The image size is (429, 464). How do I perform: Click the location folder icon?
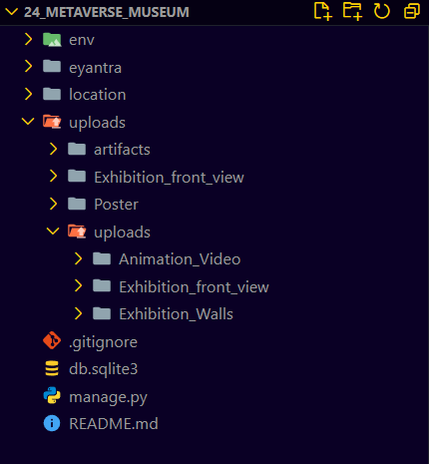(52, 94)
